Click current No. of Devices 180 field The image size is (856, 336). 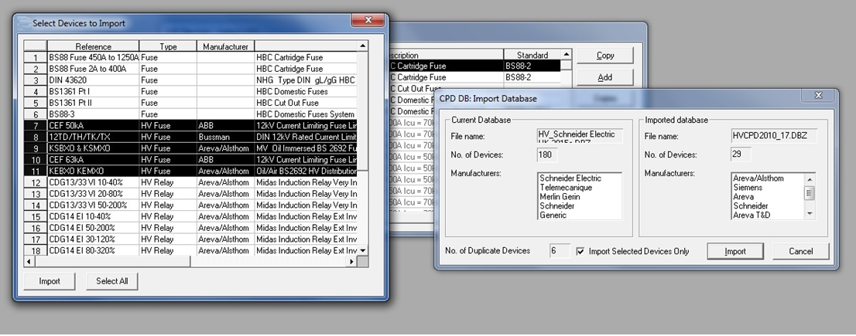coord(547,154)
